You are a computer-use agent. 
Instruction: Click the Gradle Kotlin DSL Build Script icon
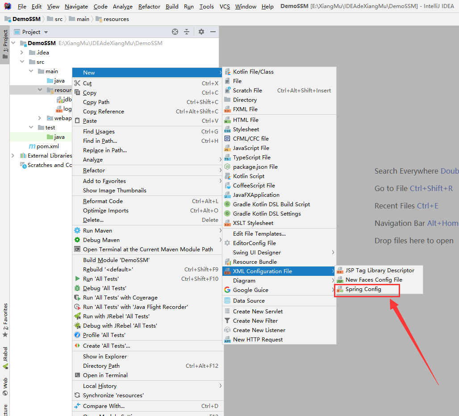(227, 204)
